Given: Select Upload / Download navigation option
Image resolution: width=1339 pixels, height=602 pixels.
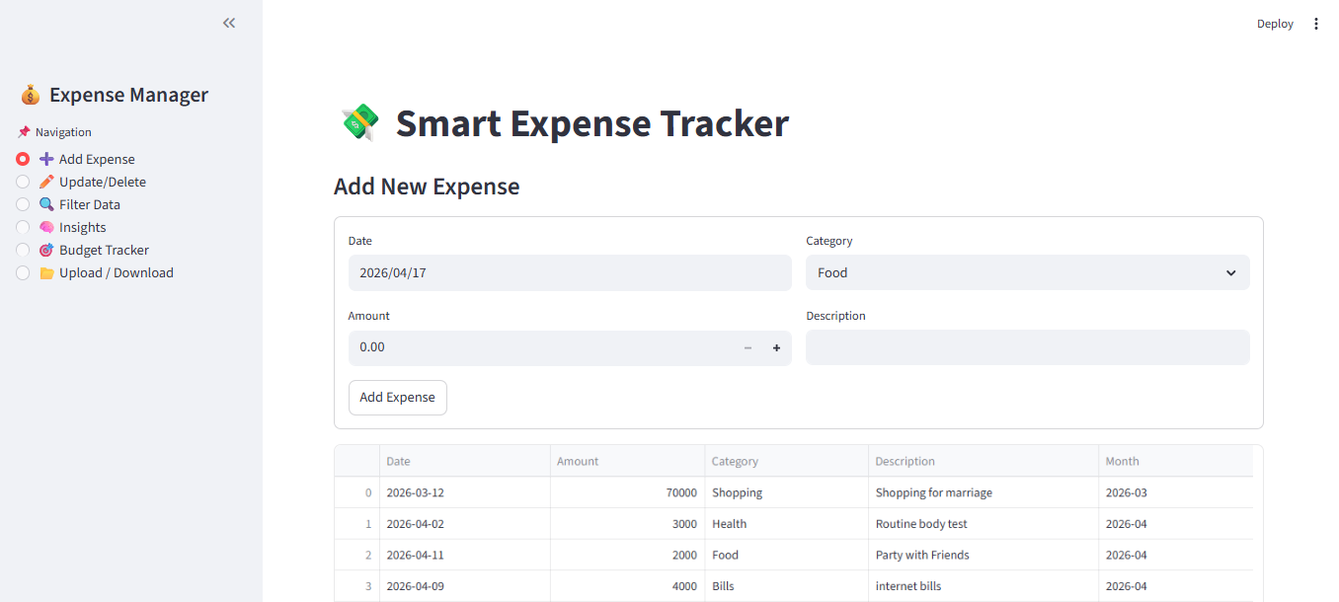Looking at the screenshot, I should (x=23, y=272).
